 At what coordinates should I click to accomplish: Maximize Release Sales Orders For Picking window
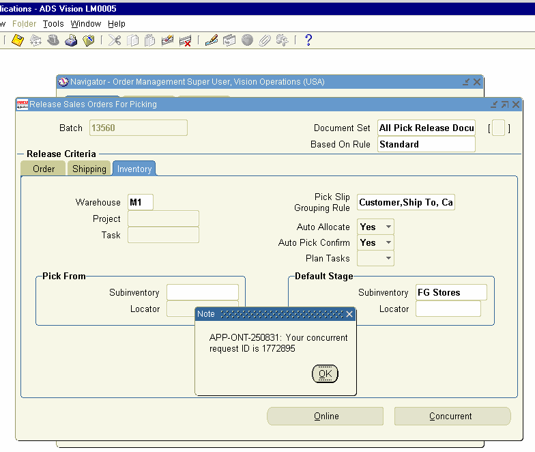pos(505,104)
